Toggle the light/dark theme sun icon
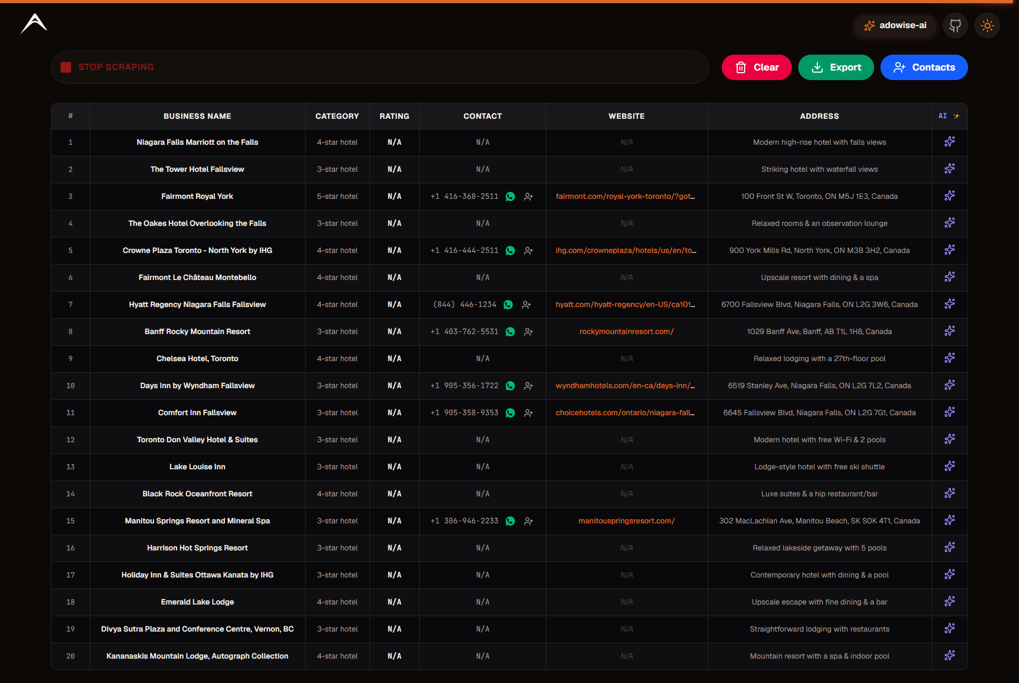1019x683 pixels. click(987, 25)
